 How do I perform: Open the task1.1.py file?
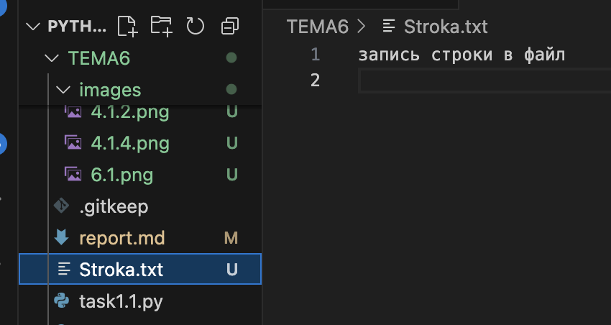(121, 301)
